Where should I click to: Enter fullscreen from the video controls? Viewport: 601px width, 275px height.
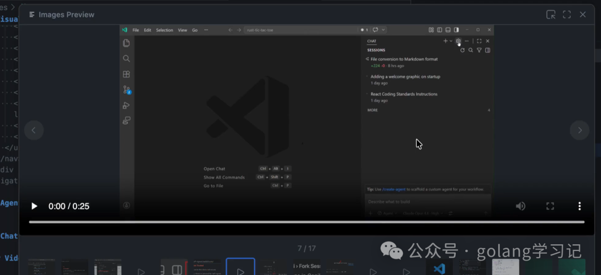click(550, 206)
